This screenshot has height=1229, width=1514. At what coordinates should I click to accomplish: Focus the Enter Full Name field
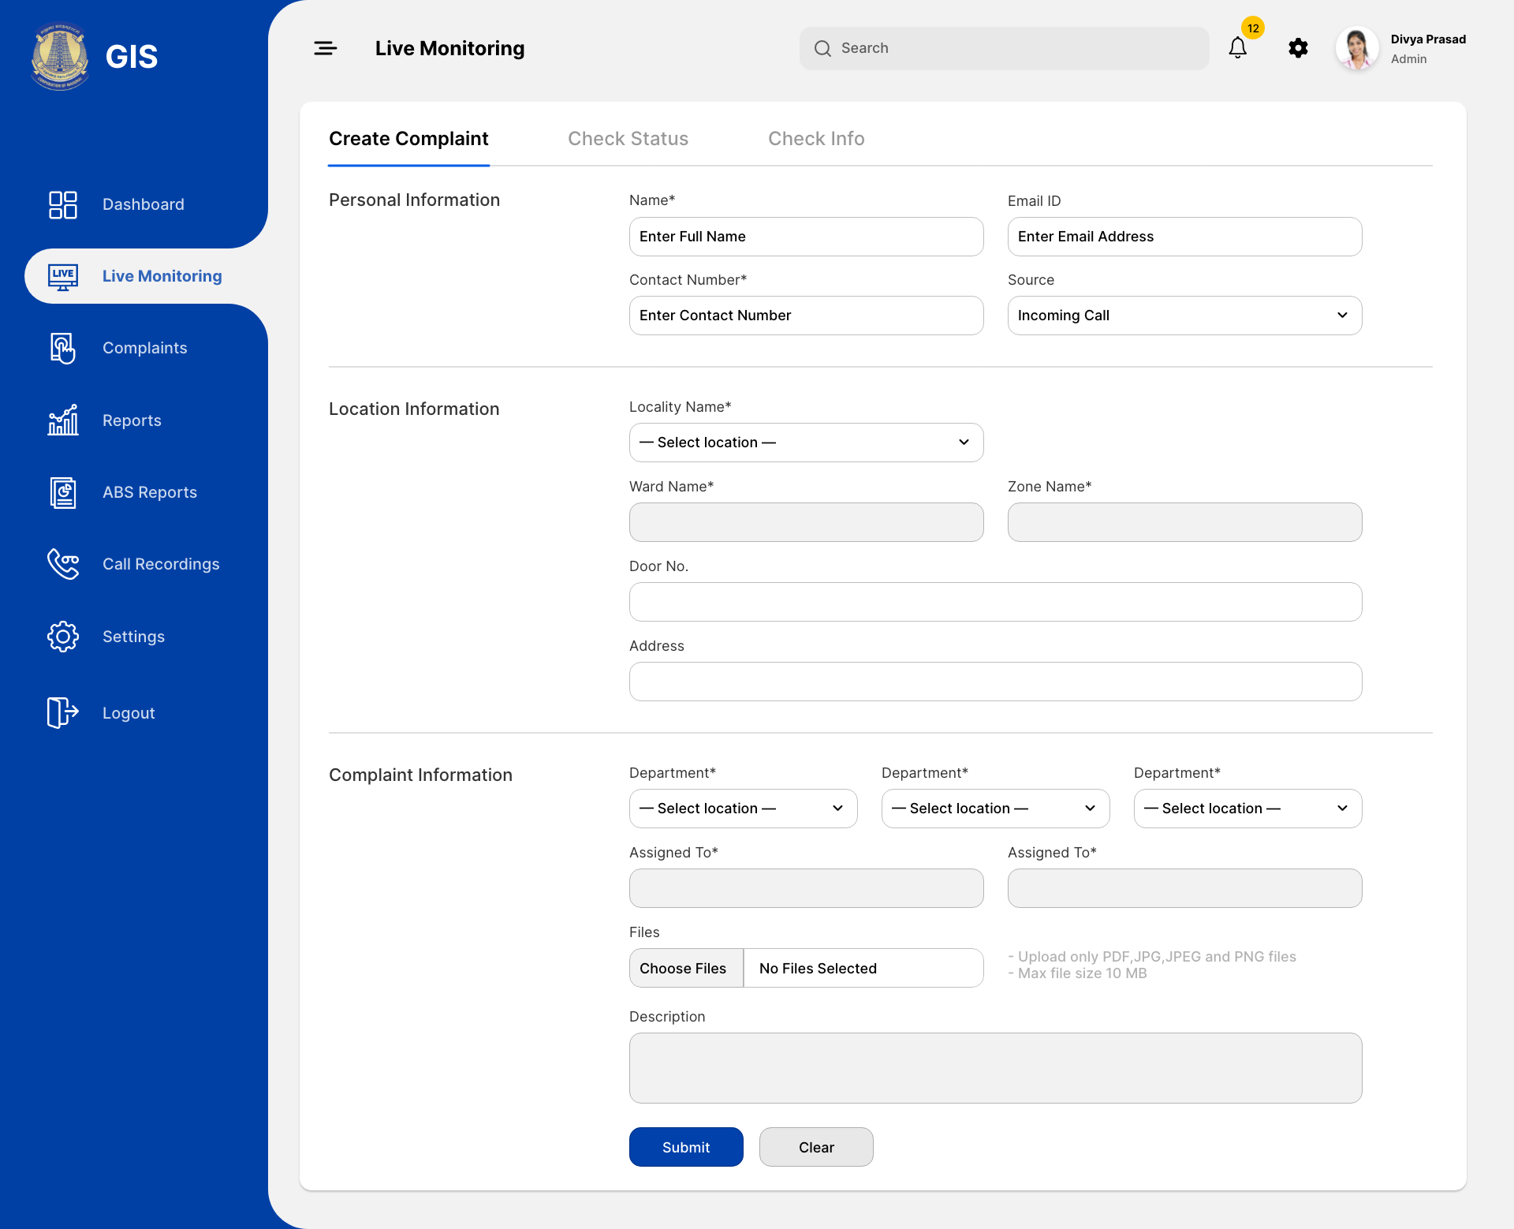click(x=806, y=237)
